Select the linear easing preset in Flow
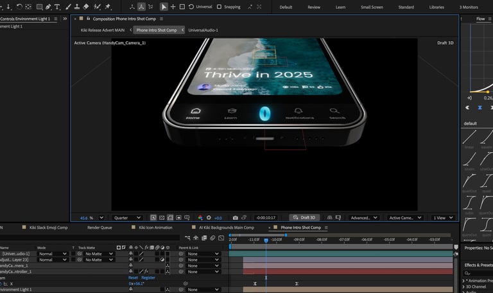The image size is (493, 293). pyautogui.click(x=469, y=138)
